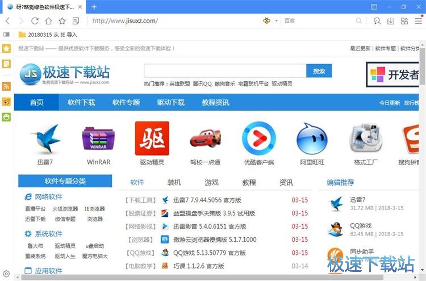Open the chat bubble search icon in the toolbar
Image resolution: width=426 pixels, height=281 pixels.
[x=377, y=21]
